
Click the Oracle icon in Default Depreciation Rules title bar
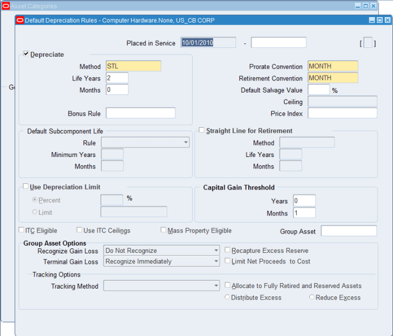click(20, 20)
